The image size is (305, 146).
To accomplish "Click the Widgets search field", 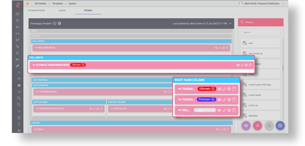I will [x=260, y=32].
